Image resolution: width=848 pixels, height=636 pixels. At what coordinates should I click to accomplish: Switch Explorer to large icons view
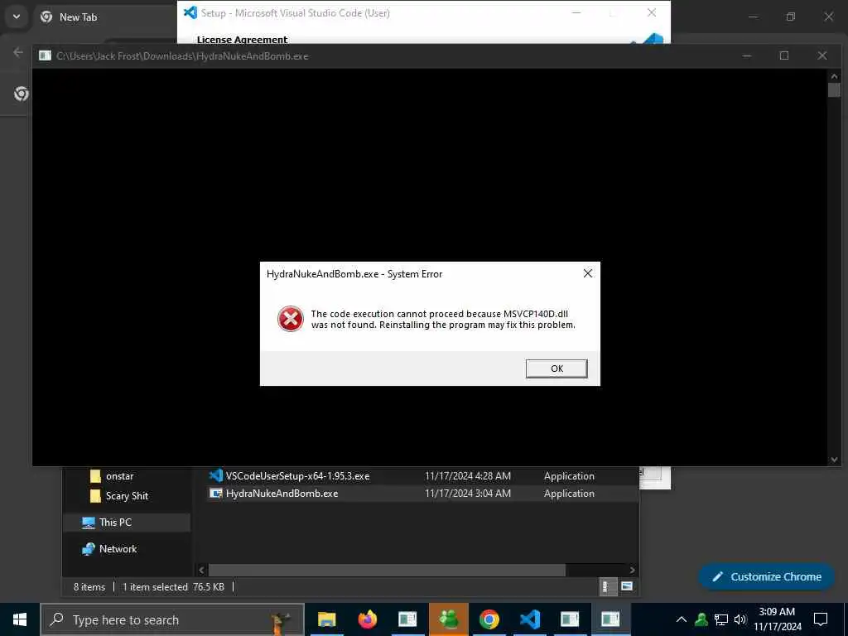click(626, 586)
